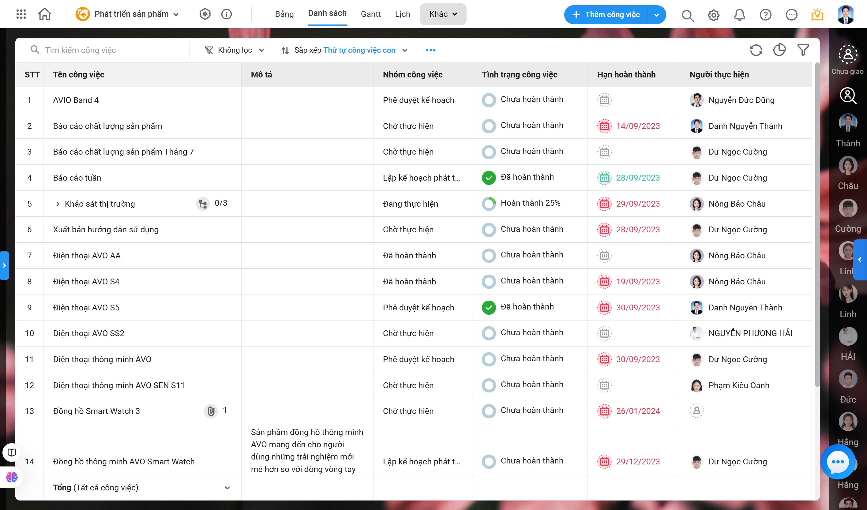This screenshot has height=510, width=867.
Task: Toggle the status circle of Điện thoại AVO S5
Action: point(489,308)
